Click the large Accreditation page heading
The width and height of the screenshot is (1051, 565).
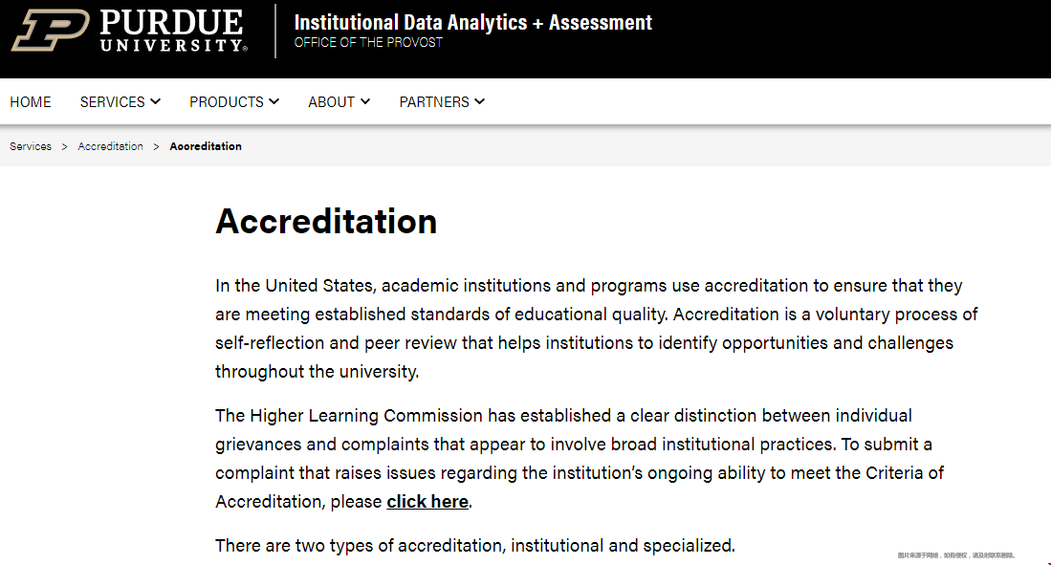tap(326, 221)
